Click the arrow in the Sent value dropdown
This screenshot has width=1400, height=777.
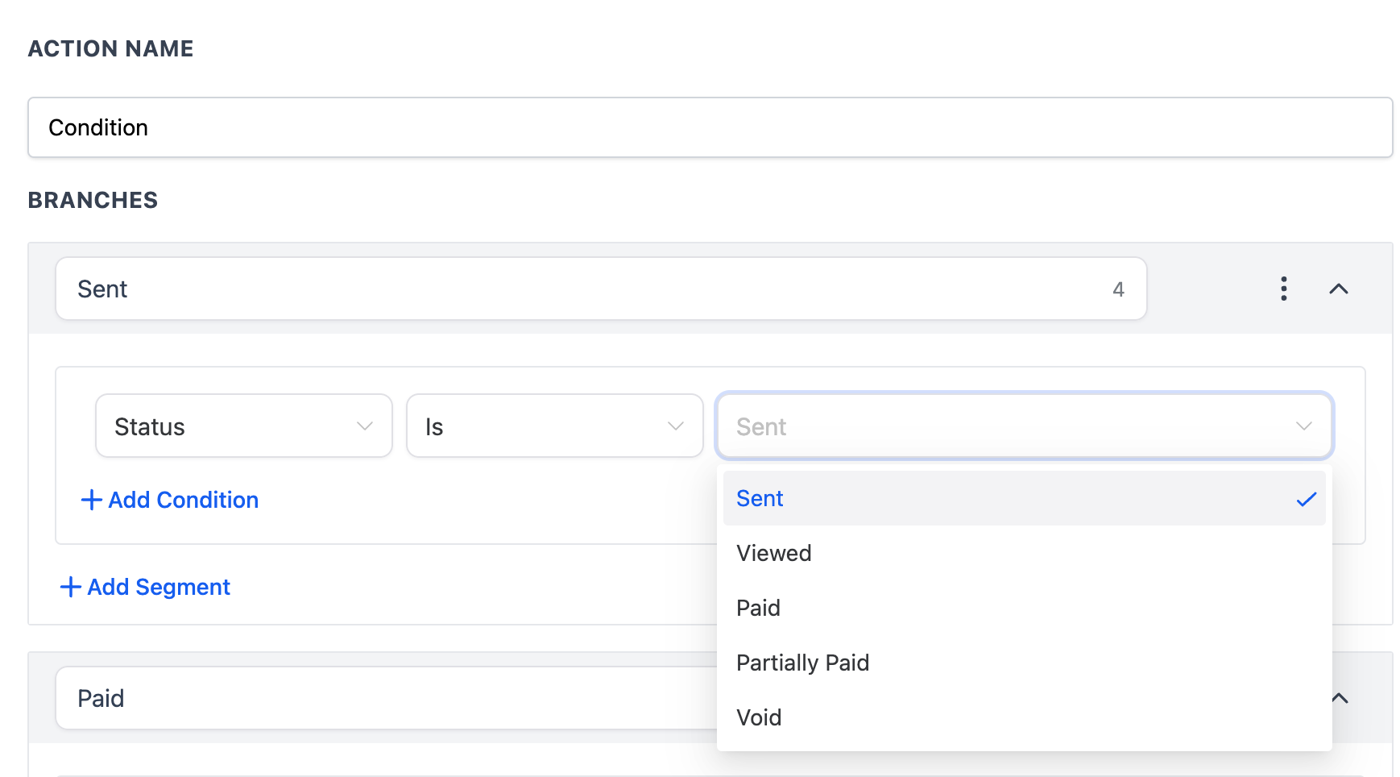pyautogui.click(x=1303, y=426)
